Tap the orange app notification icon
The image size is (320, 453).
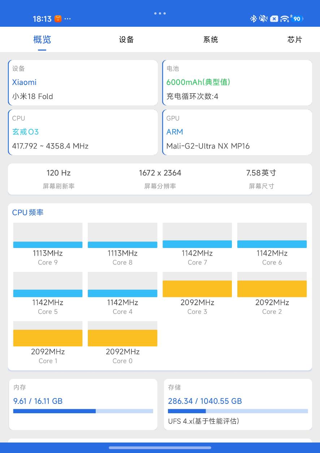[x=58, y=19]
